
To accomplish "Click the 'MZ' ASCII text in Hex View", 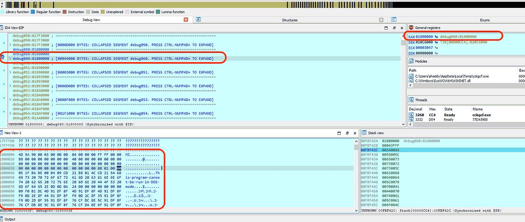I will coord(128,154).
